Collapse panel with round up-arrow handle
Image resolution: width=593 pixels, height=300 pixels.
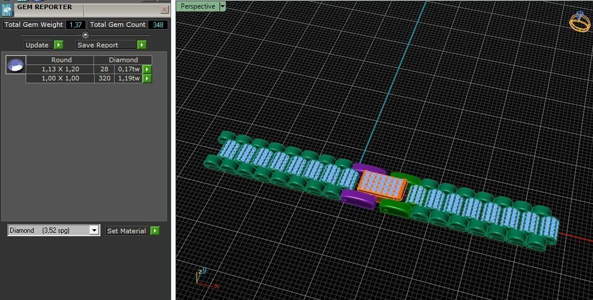pyautogui.click(x=86, y=35)
